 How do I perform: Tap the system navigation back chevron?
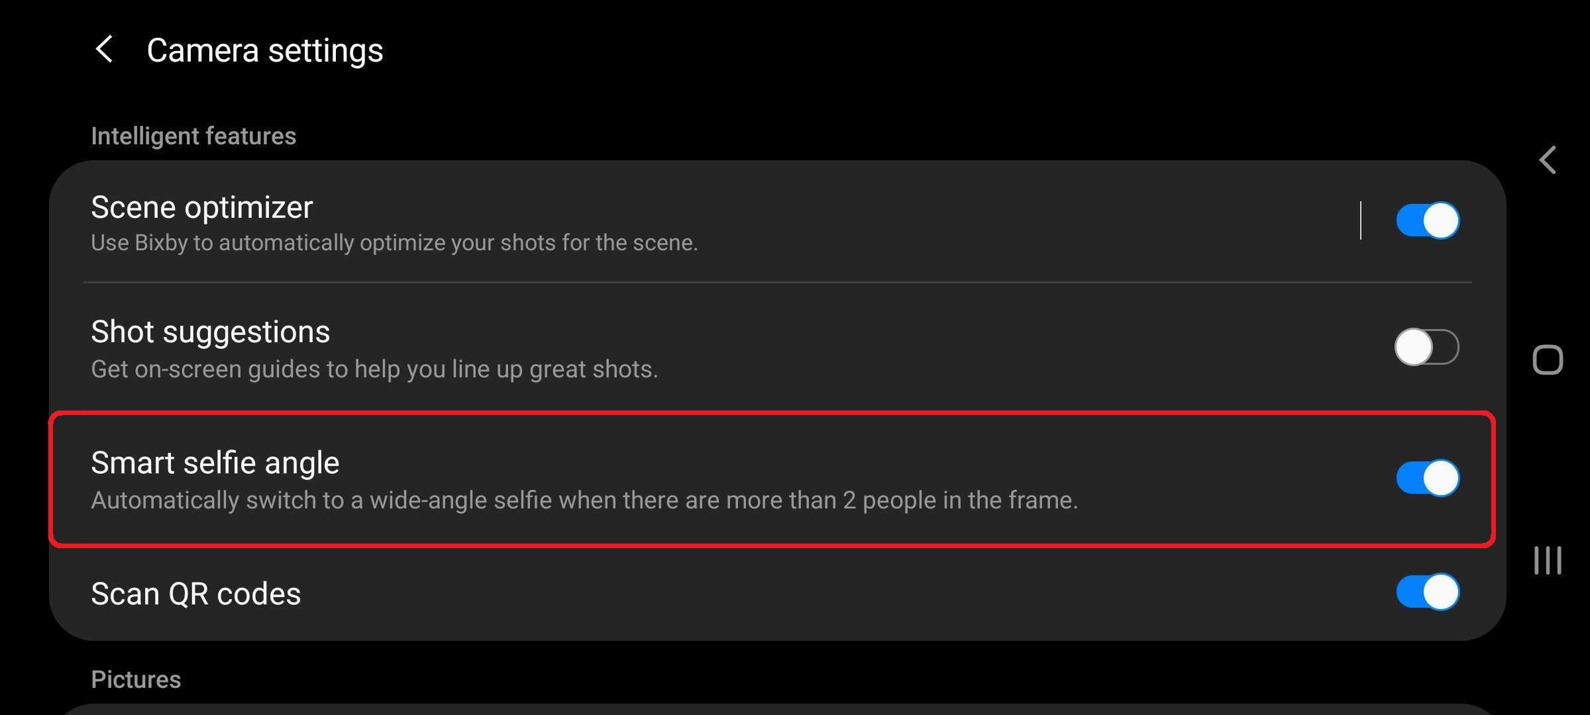tap(1548, 160)
